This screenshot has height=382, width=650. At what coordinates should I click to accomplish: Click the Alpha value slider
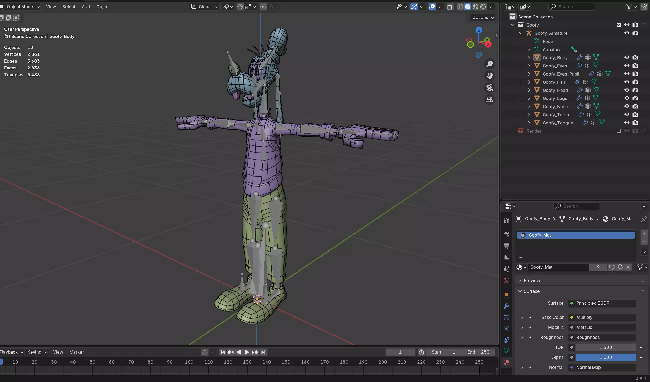tap(605, 357)
